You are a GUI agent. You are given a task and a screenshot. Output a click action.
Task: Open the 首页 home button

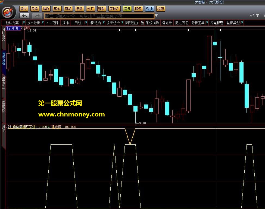click(24, 9)
